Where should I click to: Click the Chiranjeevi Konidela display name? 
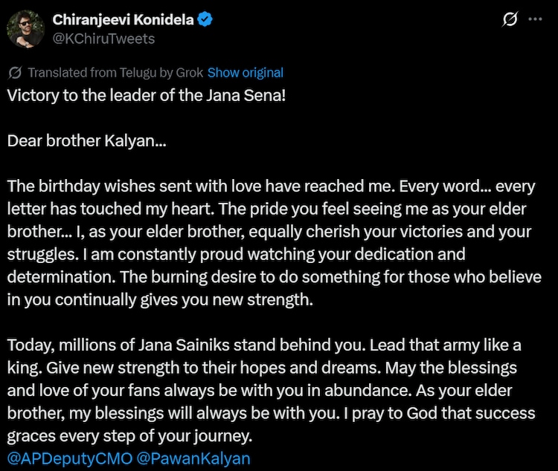123,19
